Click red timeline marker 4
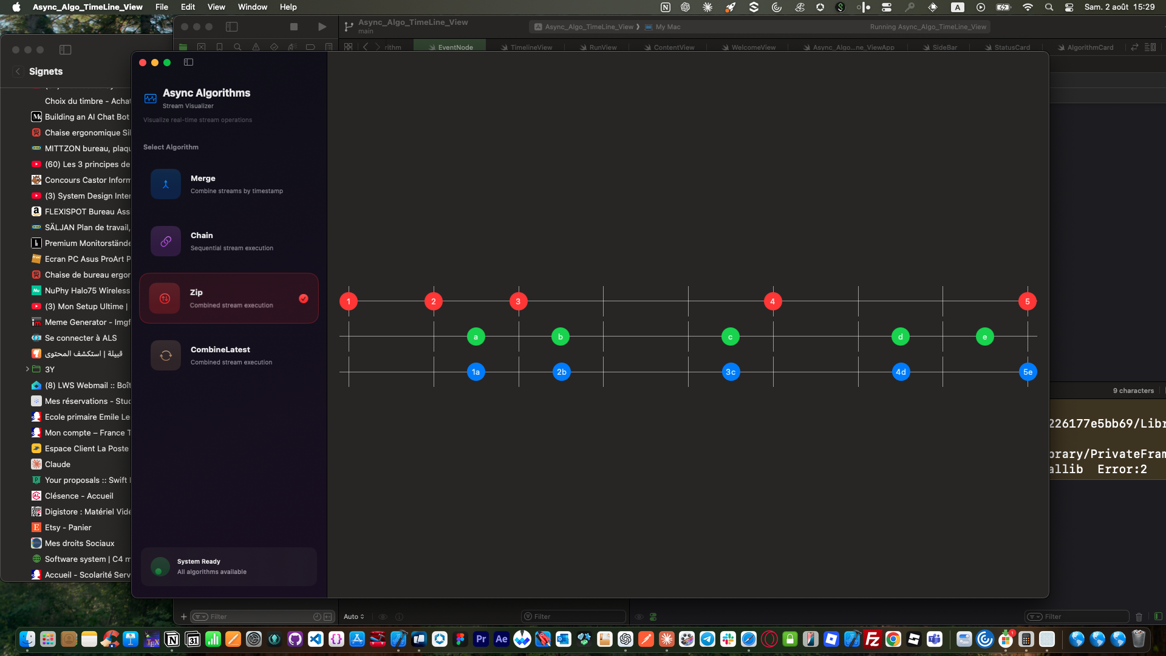The height and width of the screenshot is (656, 1166). point(772,301)
